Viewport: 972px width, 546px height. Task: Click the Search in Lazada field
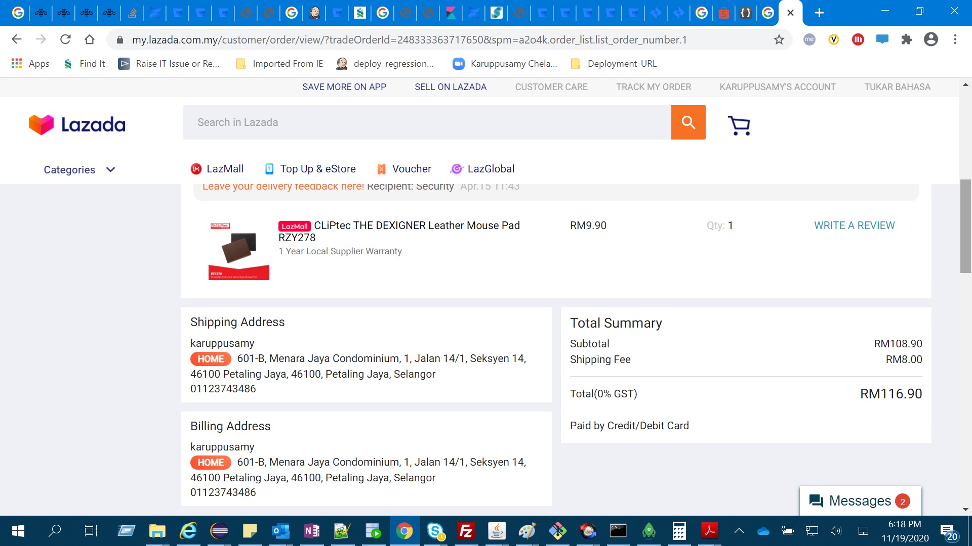(x=427, y=122)
